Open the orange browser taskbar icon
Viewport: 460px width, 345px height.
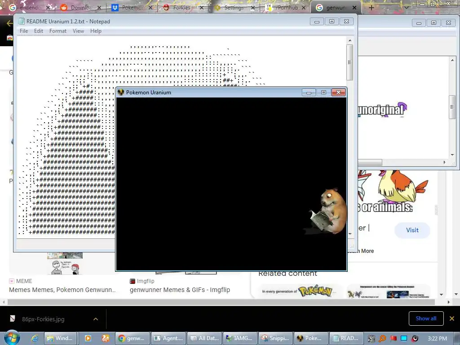105,338
